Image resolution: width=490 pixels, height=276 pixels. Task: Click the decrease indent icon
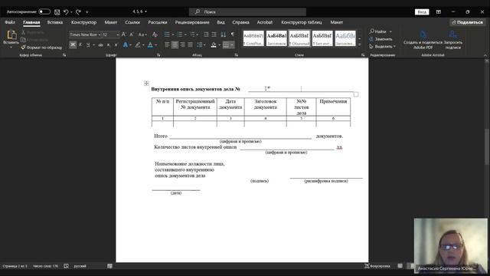pos(206,34)
